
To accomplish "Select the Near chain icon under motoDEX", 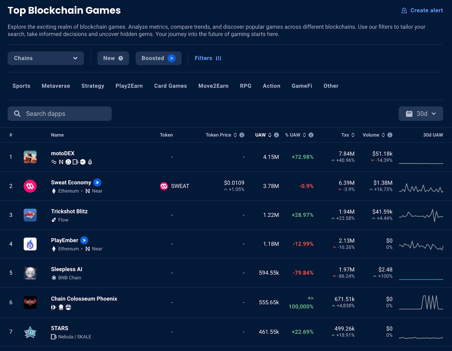I will click(x=61, y=162).
